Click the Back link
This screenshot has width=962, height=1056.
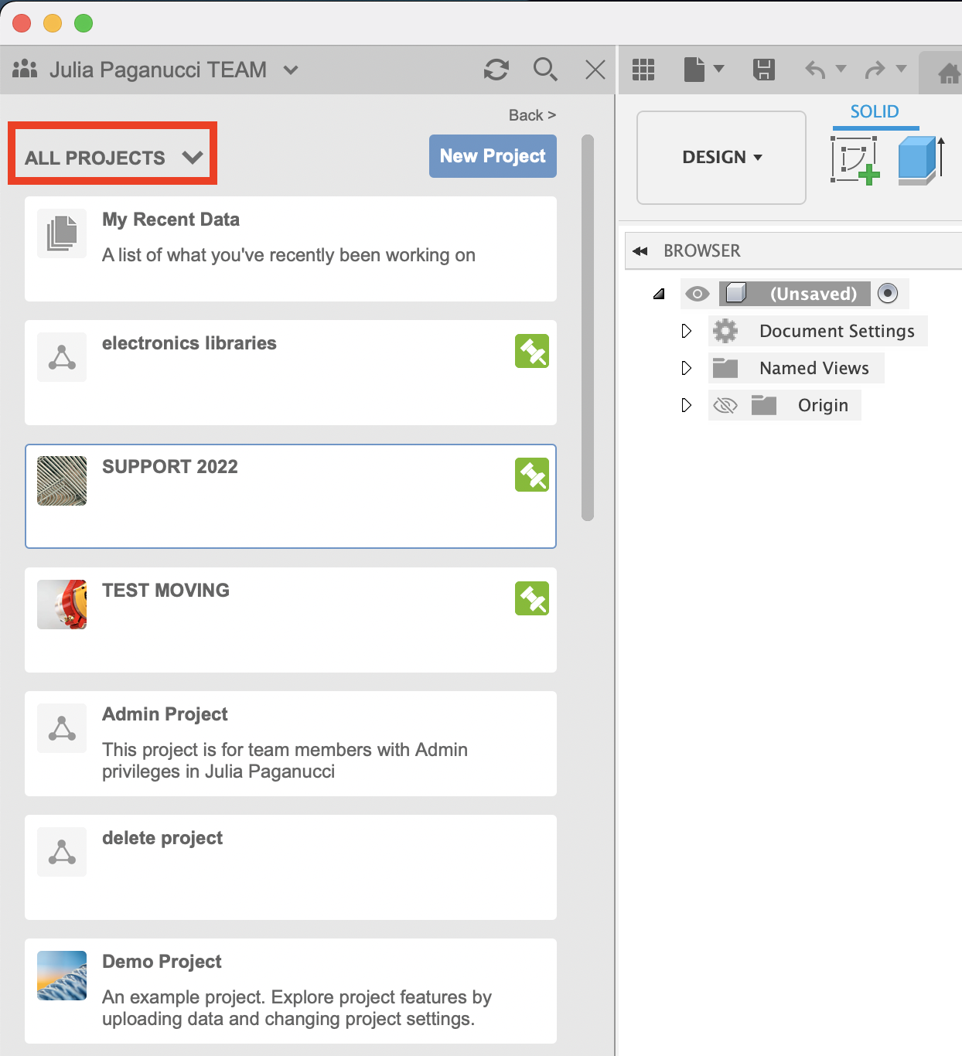pyautogui.click(x=532, y=115)
